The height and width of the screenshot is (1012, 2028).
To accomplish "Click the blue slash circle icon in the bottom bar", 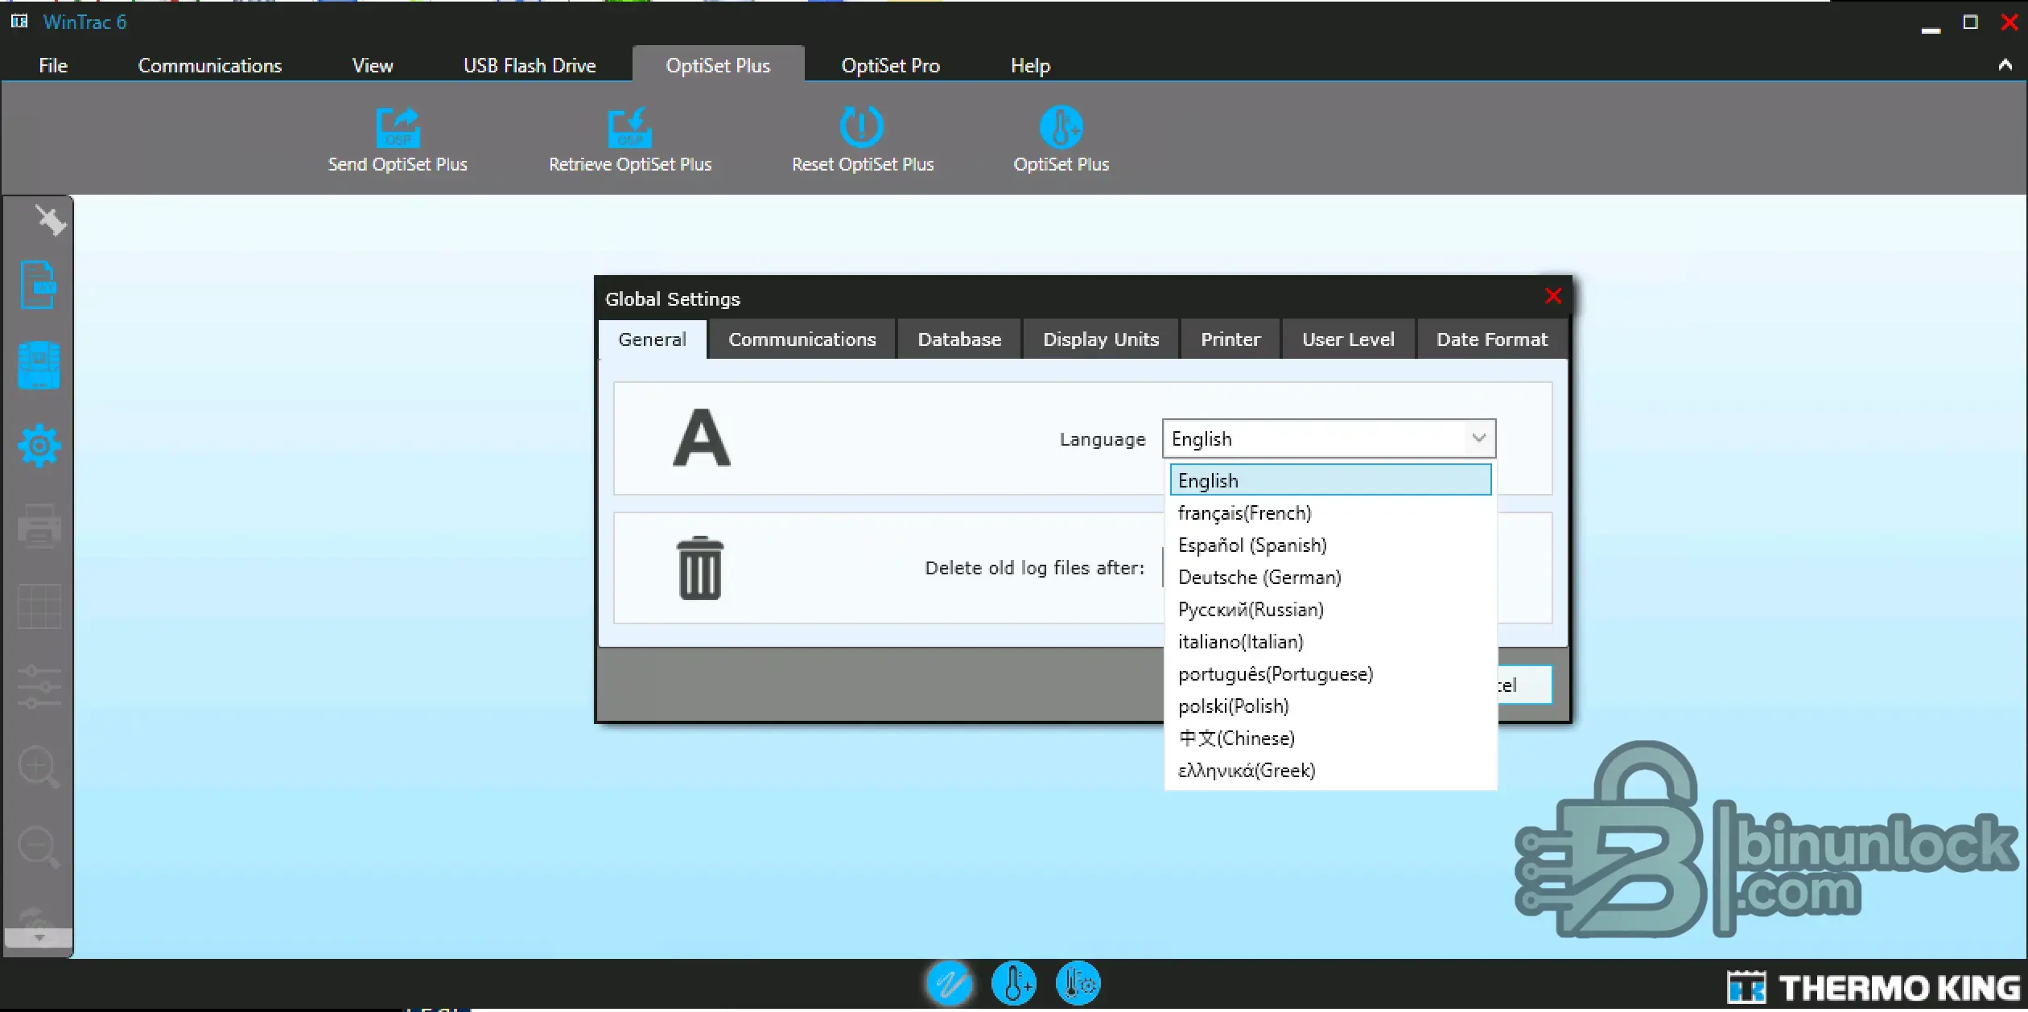I will (x=949, y=983).
